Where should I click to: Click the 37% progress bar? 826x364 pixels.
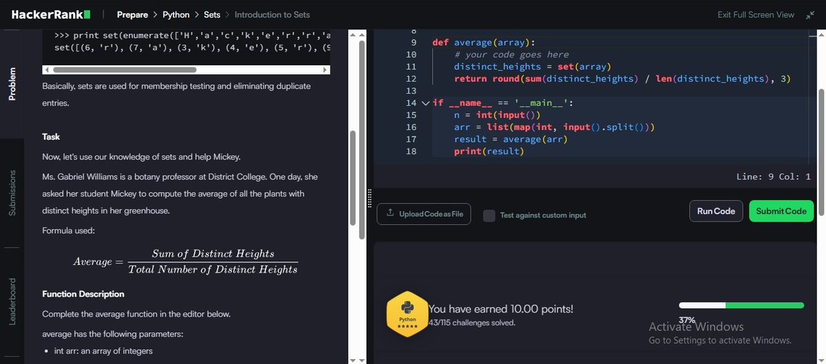point(741,305)
